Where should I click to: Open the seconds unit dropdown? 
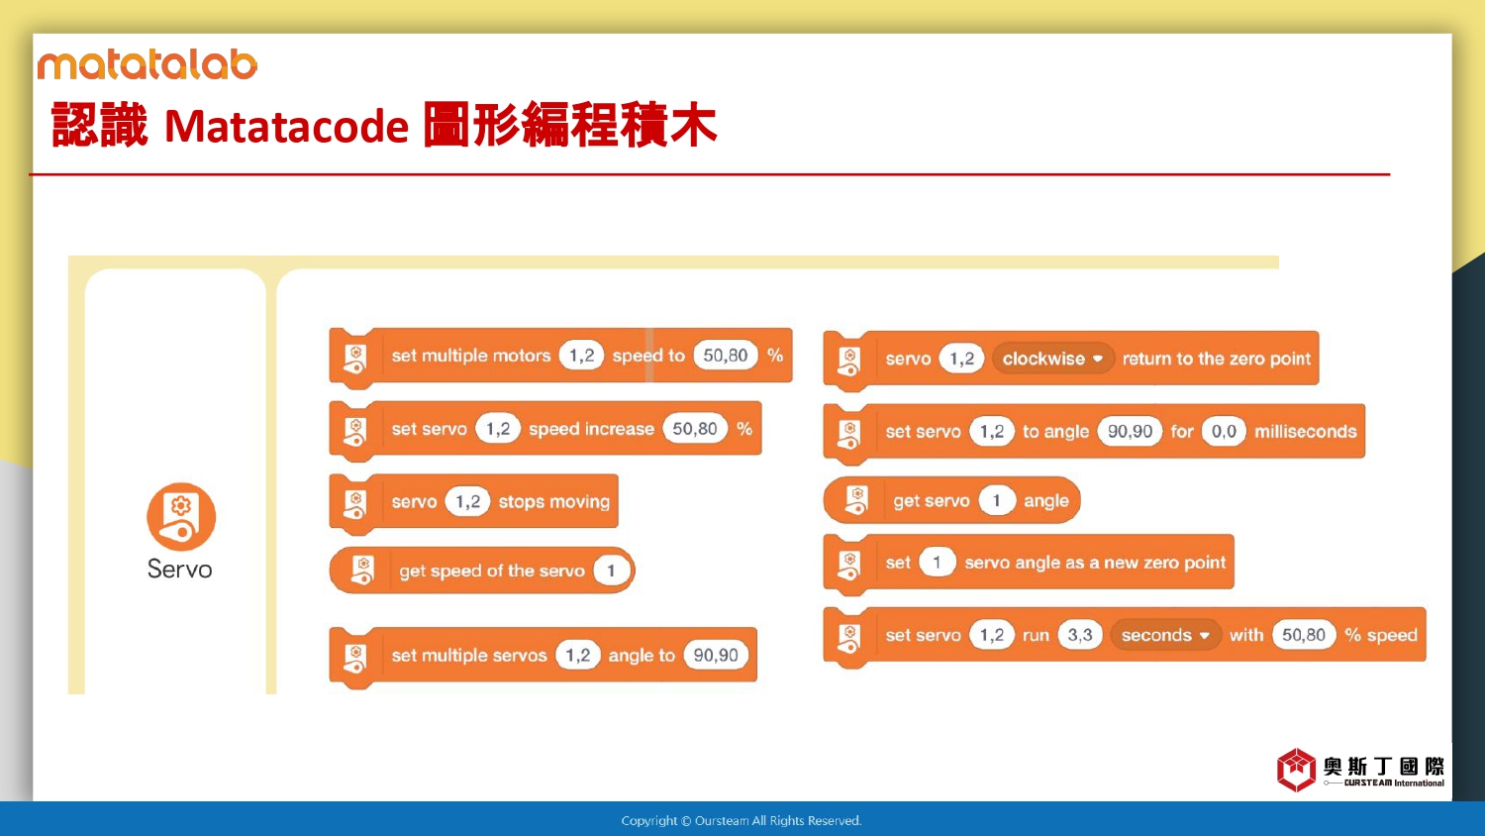point(1165,635)
